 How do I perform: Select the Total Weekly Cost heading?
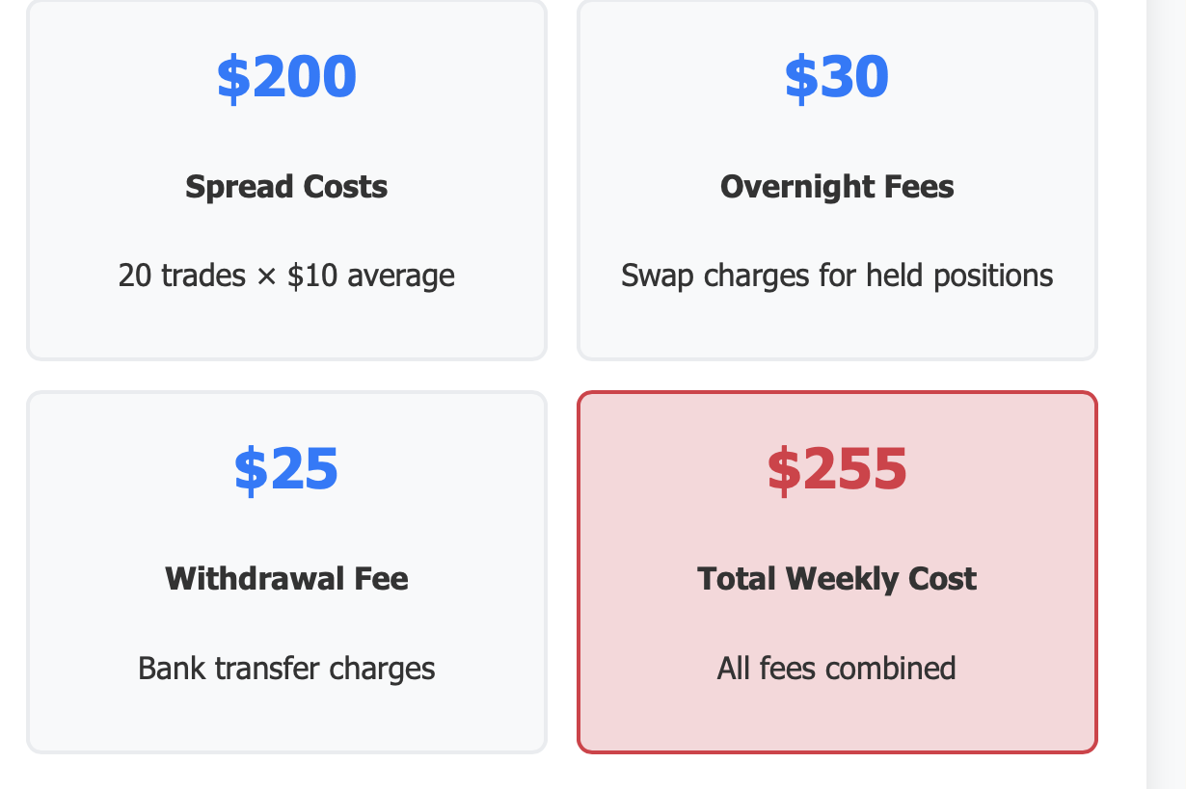tap(837, 578)
